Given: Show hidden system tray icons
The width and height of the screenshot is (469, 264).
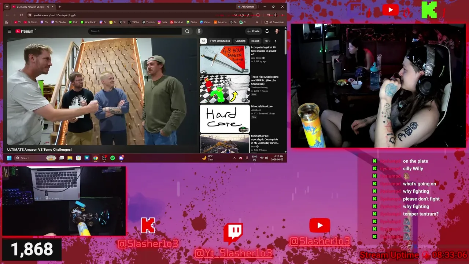Looking at the screenshot, I should coord(234,158).
